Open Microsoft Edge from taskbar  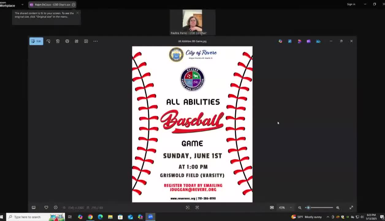point(100,217)
